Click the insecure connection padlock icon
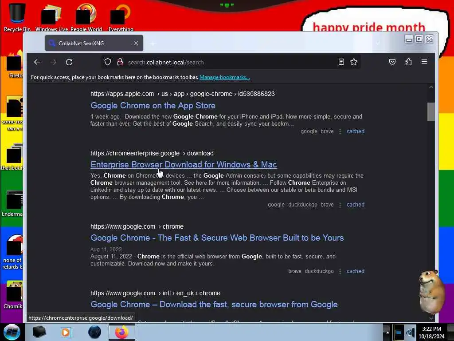Image resolution: width=454 pixels, height=341 pixels. [x=120, y=62]
